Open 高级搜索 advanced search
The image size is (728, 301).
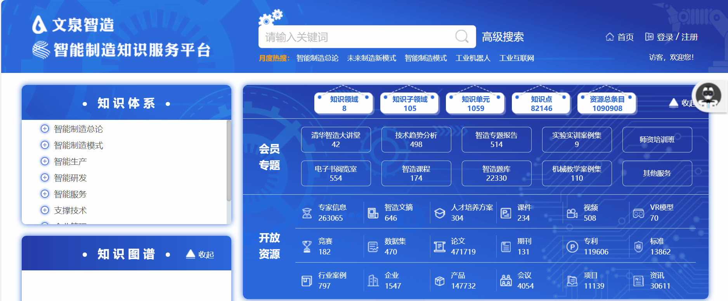click(x=503, y=37)
